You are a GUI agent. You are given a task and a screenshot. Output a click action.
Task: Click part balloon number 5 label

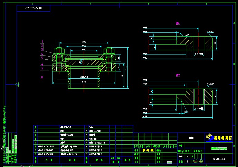42,58
